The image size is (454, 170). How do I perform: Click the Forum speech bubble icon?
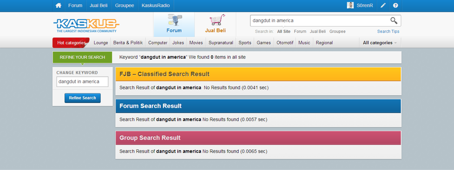(x=174, y=20)
